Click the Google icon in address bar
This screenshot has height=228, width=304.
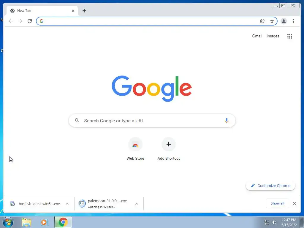pyautogui.click(x=42, y=21)
